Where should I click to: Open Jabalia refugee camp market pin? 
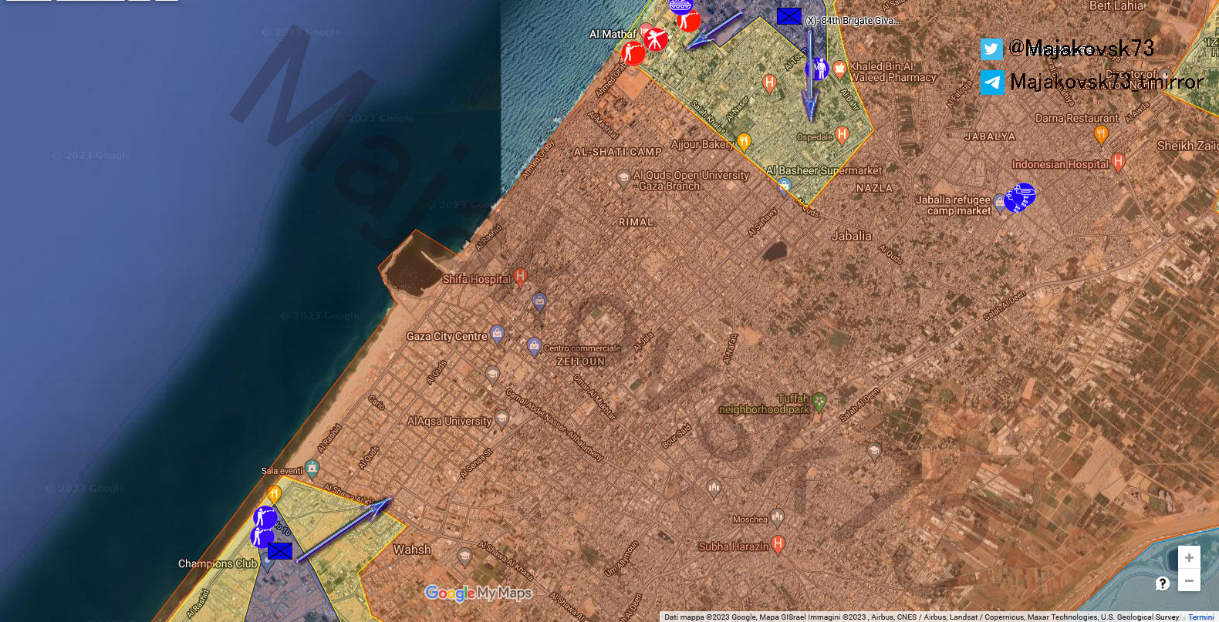(1001, 203)
